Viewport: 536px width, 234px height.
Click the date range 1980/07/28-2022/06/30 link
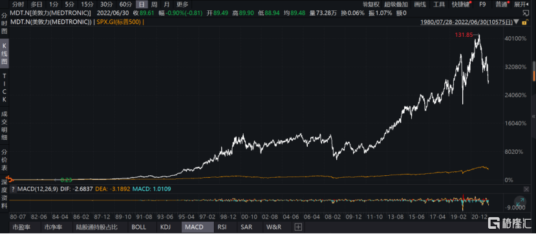pos(466,22)
